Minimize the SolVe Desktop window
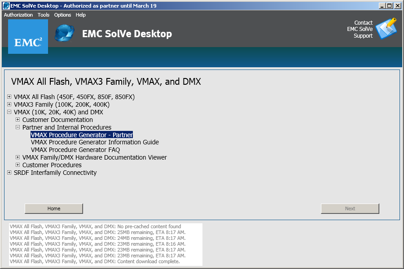Screen dimensions: 404x269 [382, 6]
